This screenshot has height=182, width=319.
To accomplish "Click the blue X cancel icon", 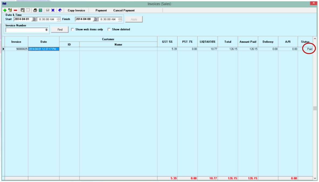I will [x=53, y=10].
